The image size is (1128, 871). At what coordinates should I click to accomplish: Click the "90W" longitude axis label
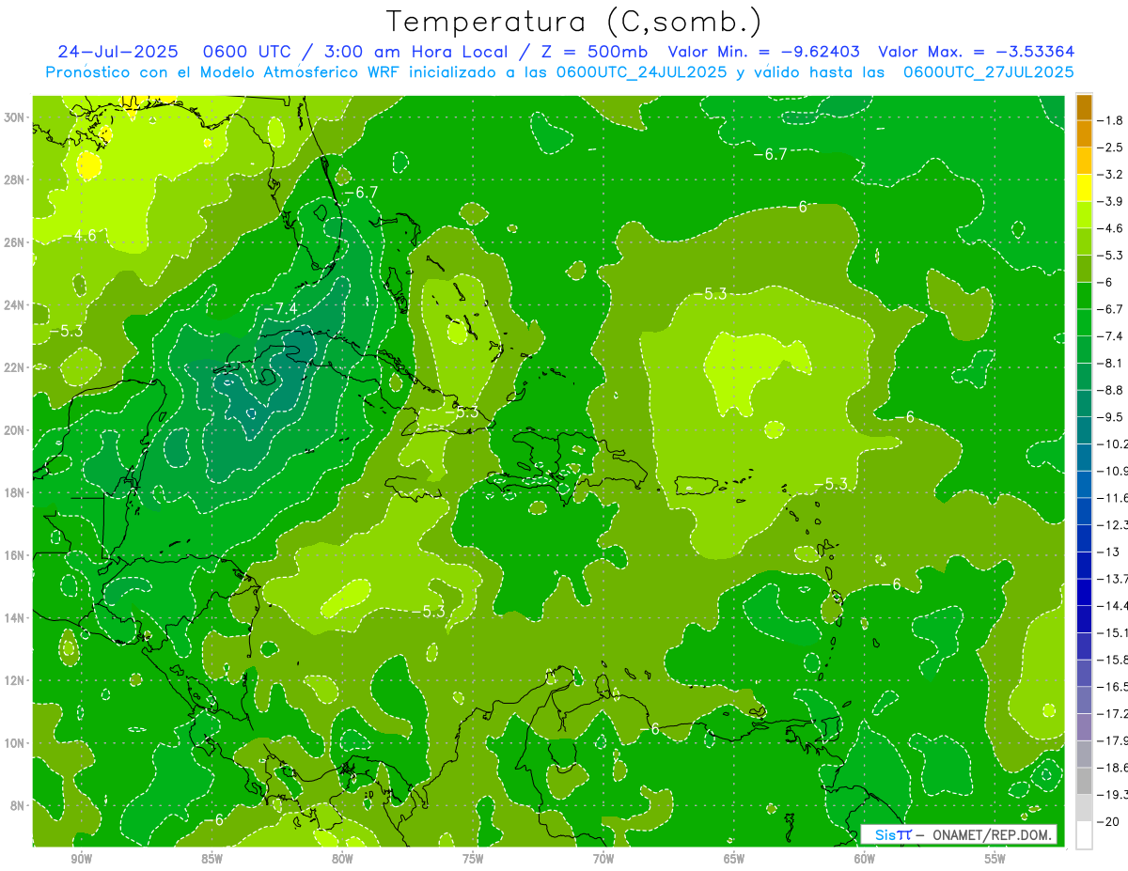(x=82, y=859)
